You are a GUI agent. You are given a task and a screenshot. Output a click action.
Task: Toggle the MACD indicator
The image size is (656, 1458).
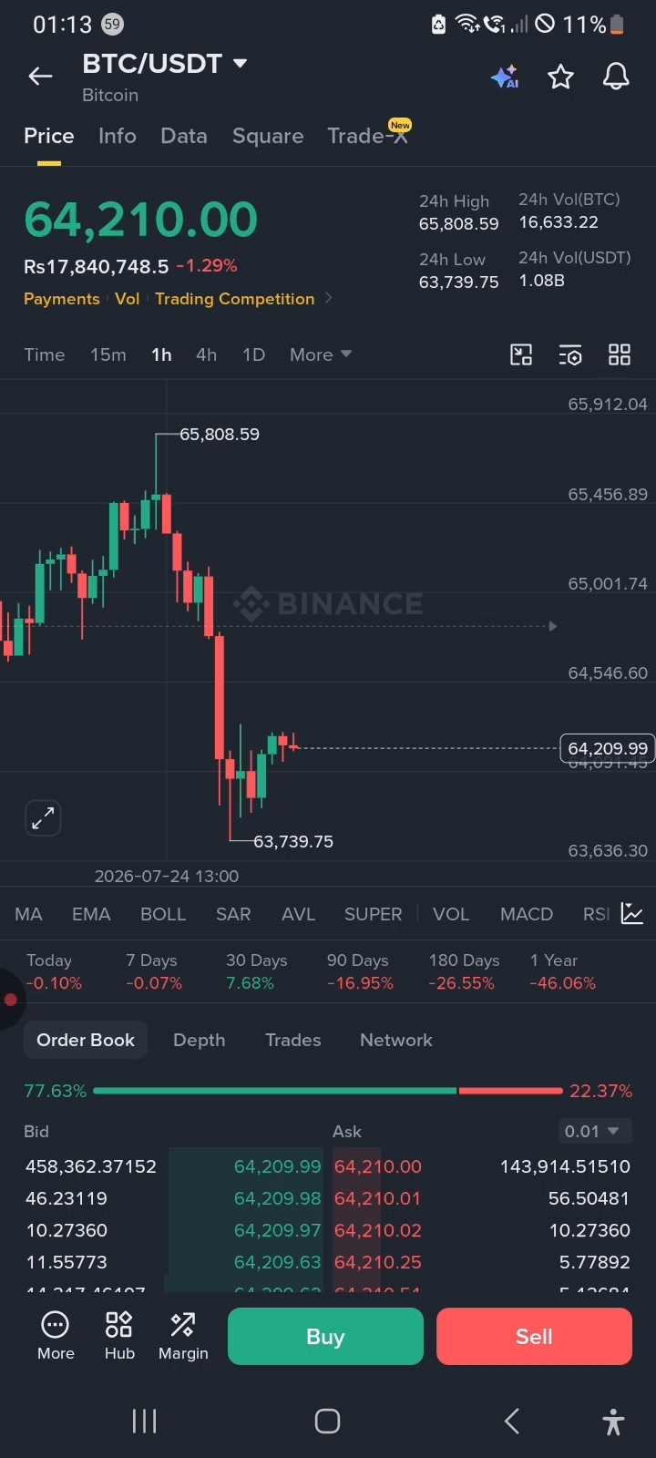tap(527, 914)
